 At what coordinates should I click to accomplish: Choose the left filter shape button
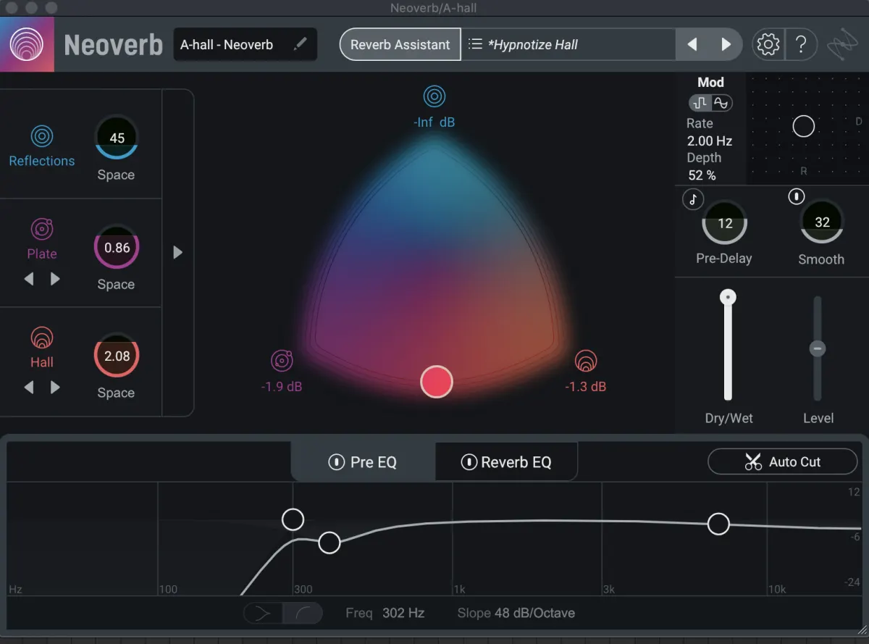tap(263, 614)
